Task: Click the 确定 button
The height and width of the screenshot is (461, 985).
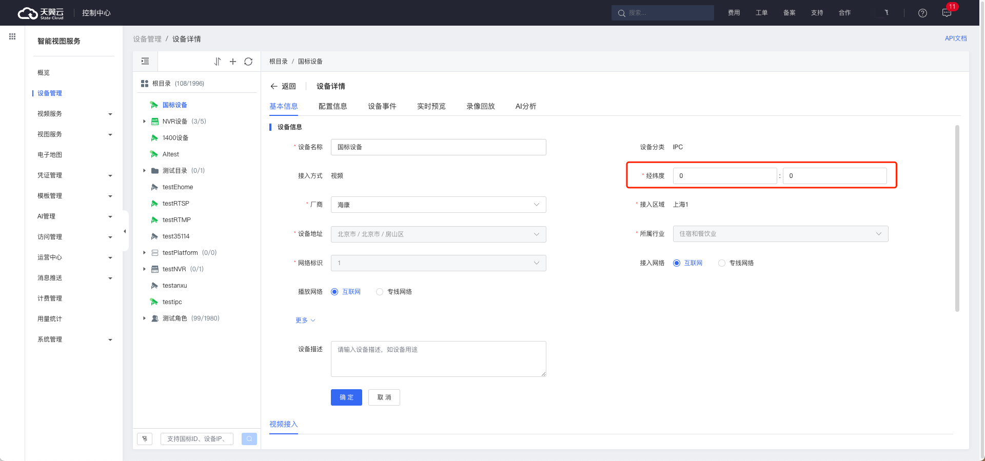Action: pyautogui.click(x=346, y=397)
